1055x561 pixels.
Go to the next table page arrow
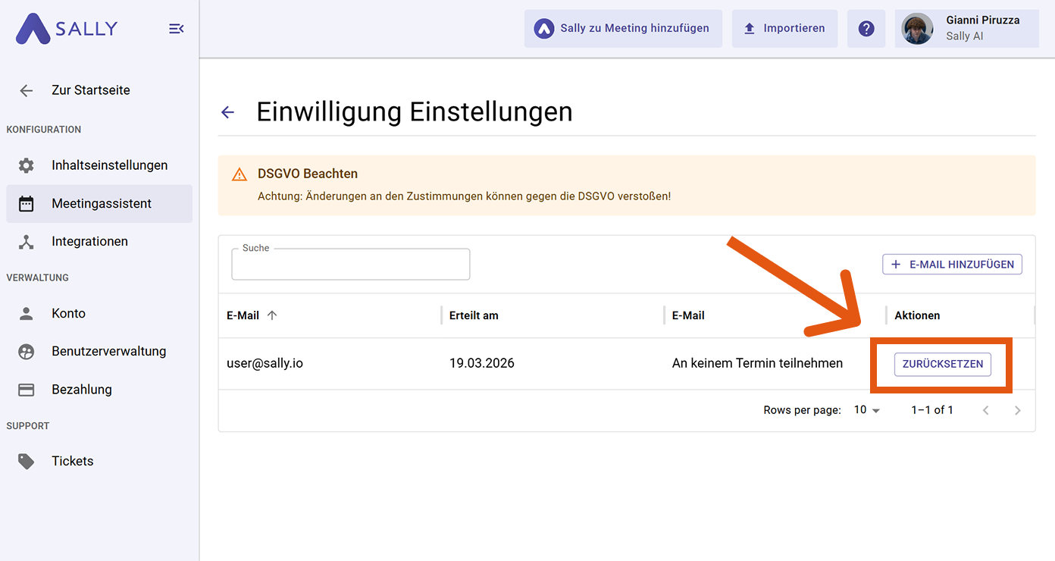(1017, 410)
